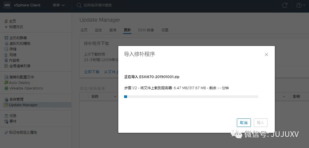This screenshot has height=148, width=309.
Task: Open the 名称 column filter arrow
Action: click(x=115, y=97)
